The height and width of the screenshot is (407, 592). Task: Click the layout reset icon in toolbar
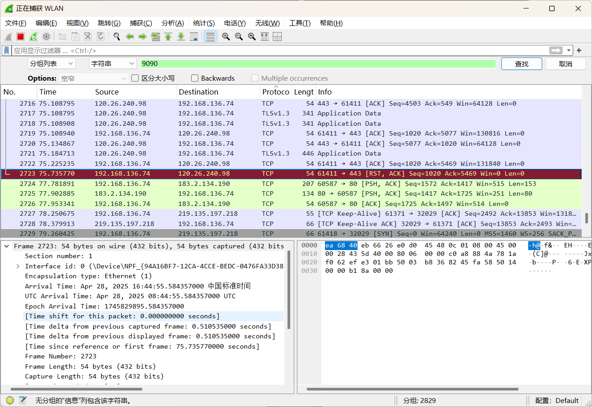pos(277,37)
